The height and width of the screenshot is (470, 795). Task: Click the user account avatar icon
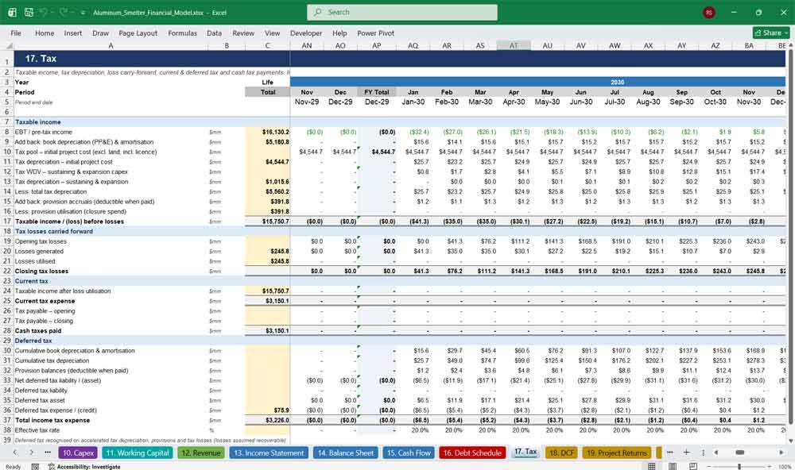(709, 12)
